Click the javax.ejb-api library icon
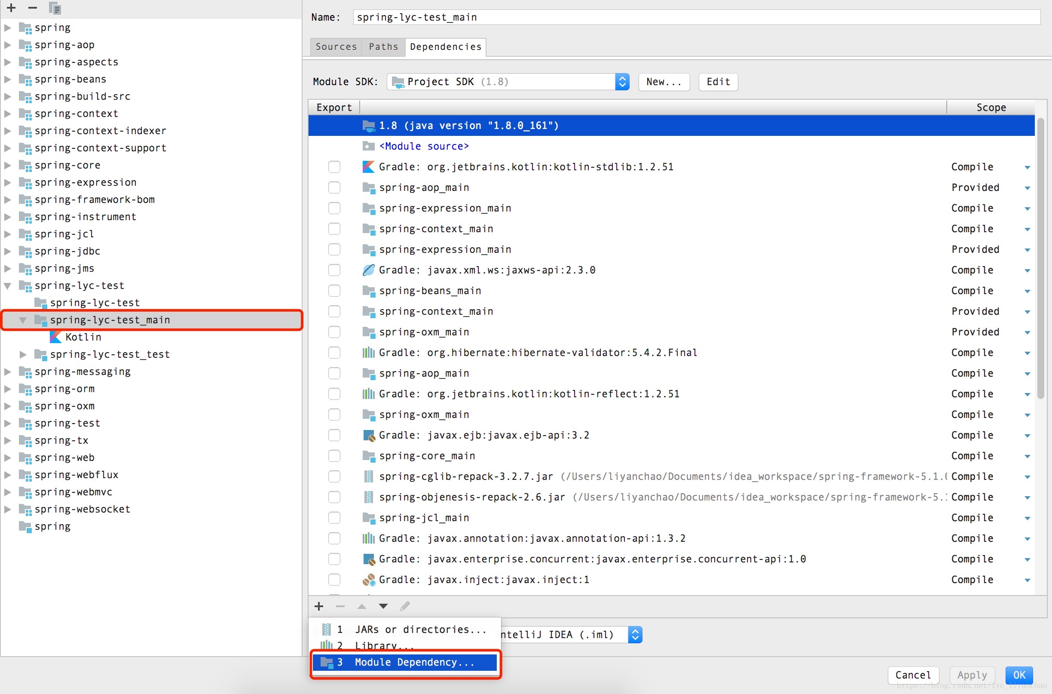The width and height of the screenshot is (1052, 694). (369, 436)
